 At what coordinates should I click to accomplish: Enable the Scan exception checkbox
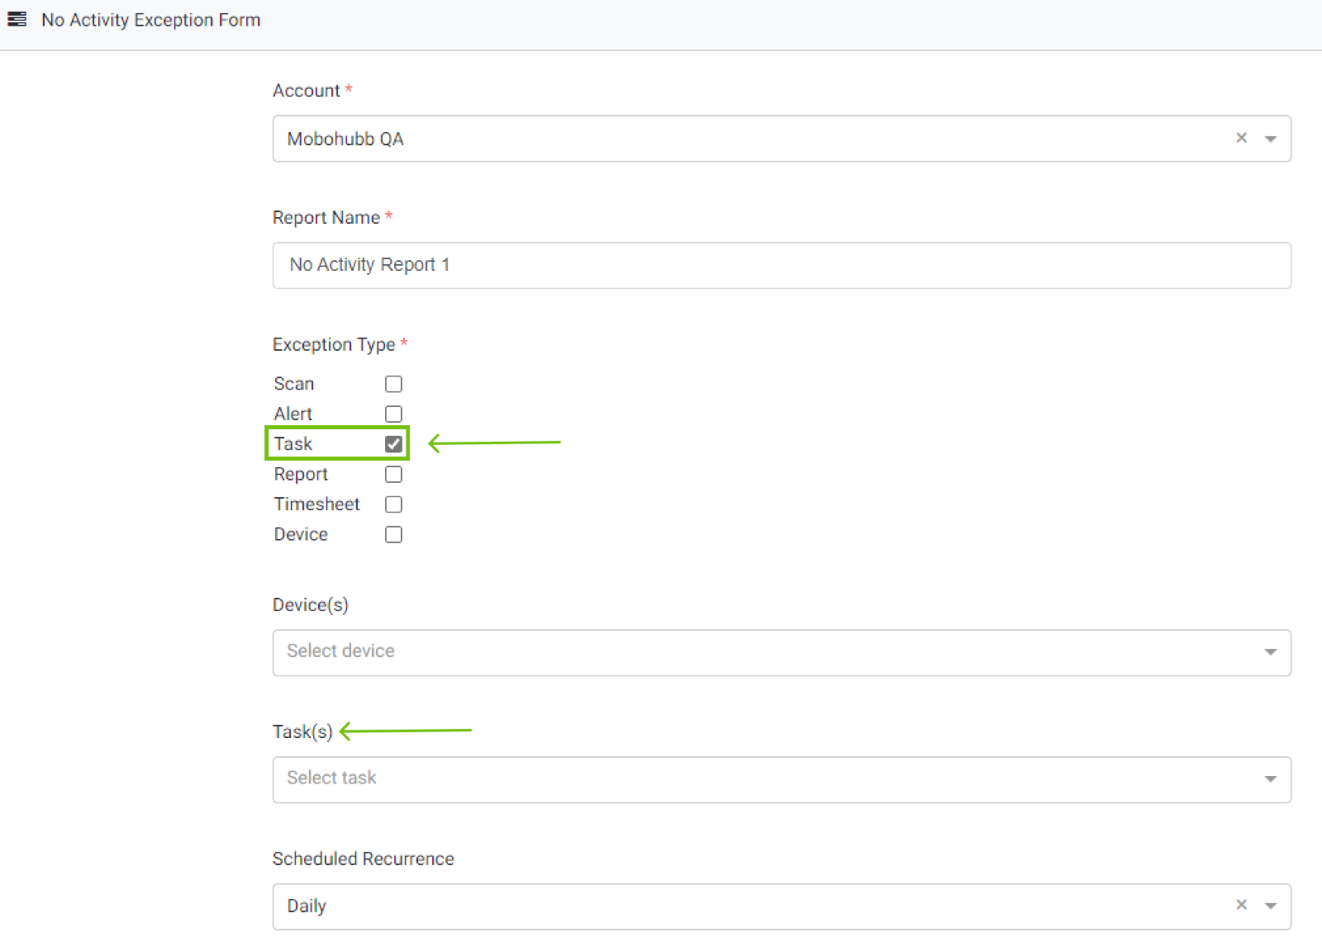click(x=393, y=384)
